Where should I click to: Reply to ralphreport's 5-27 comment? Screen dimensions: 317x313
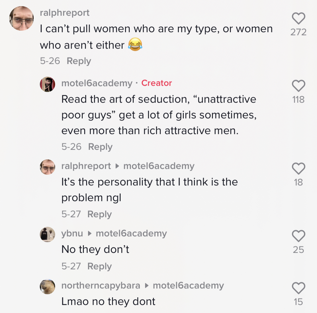[x=100, y=214]
